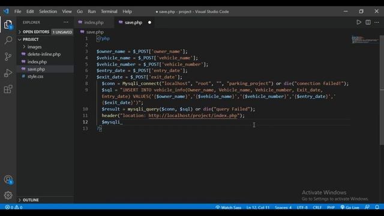
Task: Click the editor vertical scrollbar
Action: pyautogui.click(x=382, y=90)
